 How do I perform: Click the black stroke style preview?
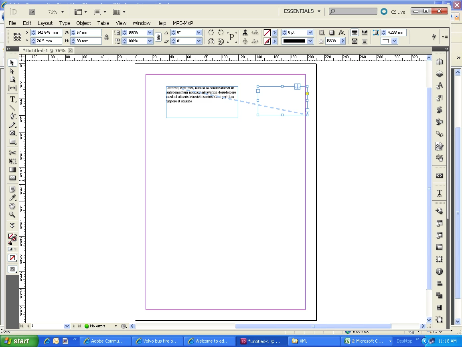coord(294,41)
